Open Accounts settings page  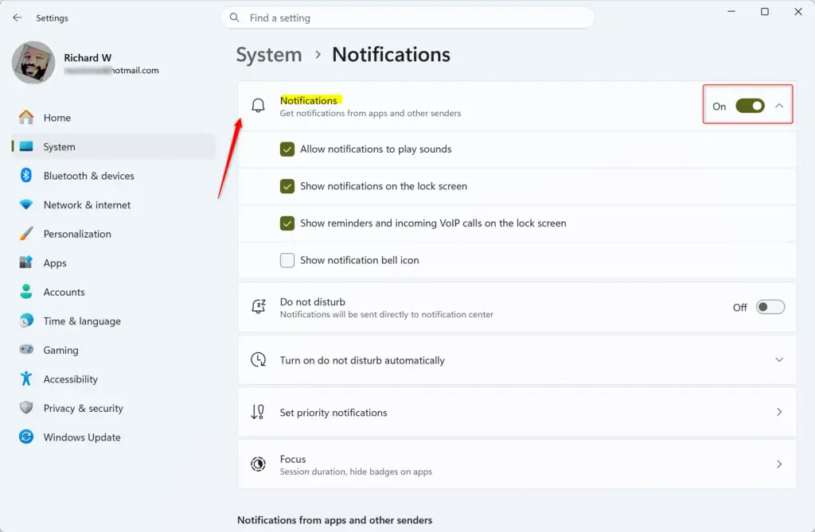tap(113, 292)
